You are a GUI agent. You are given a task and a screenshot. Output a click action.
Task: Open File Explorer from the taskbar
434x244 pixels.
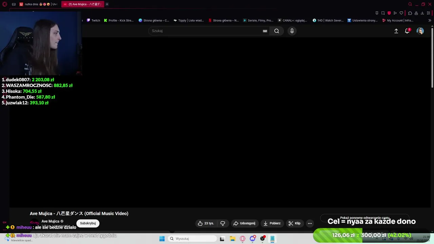click(x=233, y=239)
